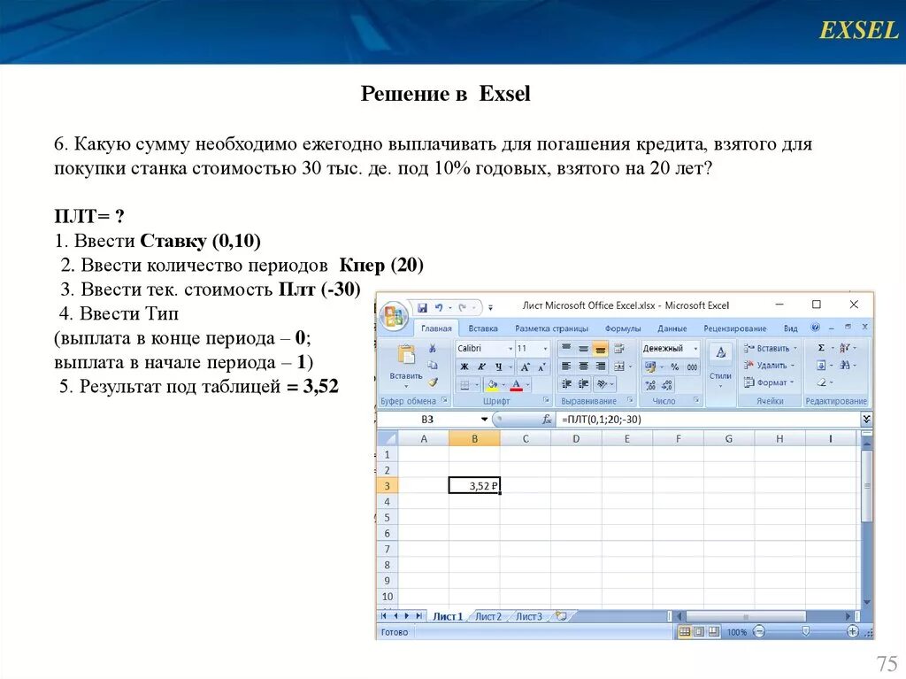
Task: Switch to the Лист3 sheet tab
Action: [x=529, y=616]
